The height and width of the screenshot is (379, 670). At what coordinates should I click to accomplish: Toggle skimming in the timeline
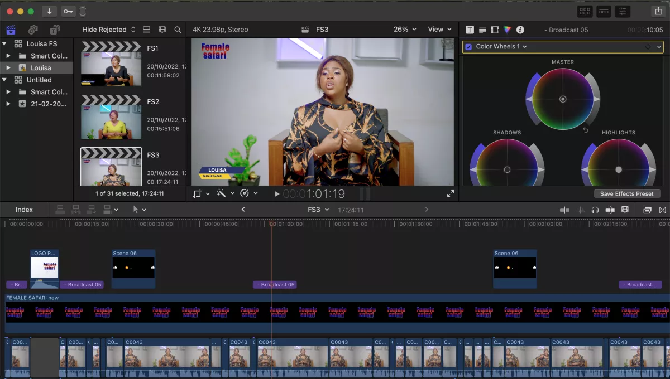564,209
